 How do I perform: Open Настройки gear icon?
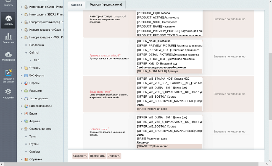pyautogui.click(x=8, y=94)
